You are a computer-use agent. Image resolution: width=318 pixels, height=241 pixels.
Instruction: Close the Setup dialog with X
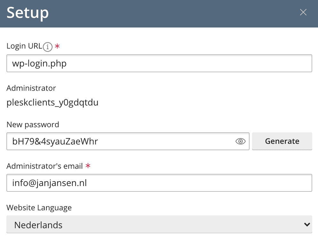(x=303, y=12)
